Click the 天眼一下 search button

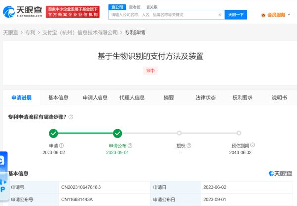click(236, 15)
